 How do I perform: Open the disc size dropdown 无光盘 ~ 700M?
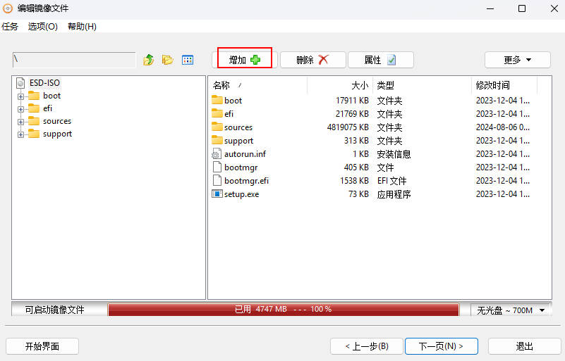tap(511, 310)
